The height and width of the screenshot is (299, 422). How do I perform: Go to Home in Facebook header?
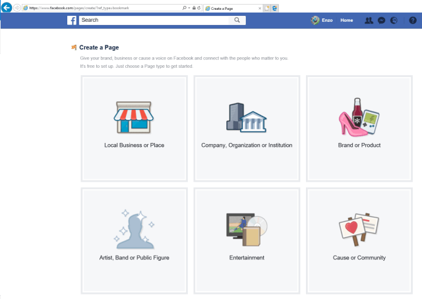point(347,20)
